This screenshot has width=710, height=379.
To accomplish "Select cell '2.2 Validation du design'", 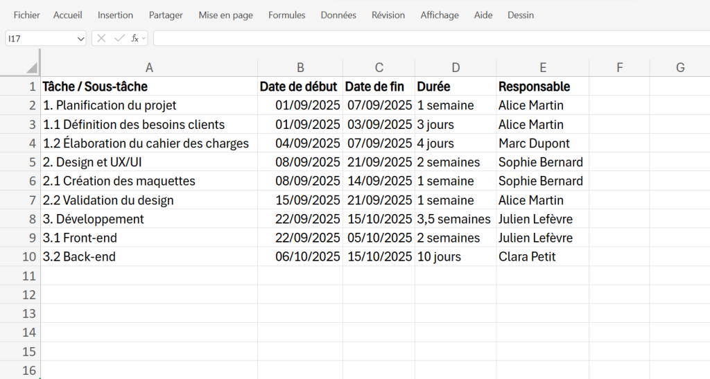I will [149, 200].
